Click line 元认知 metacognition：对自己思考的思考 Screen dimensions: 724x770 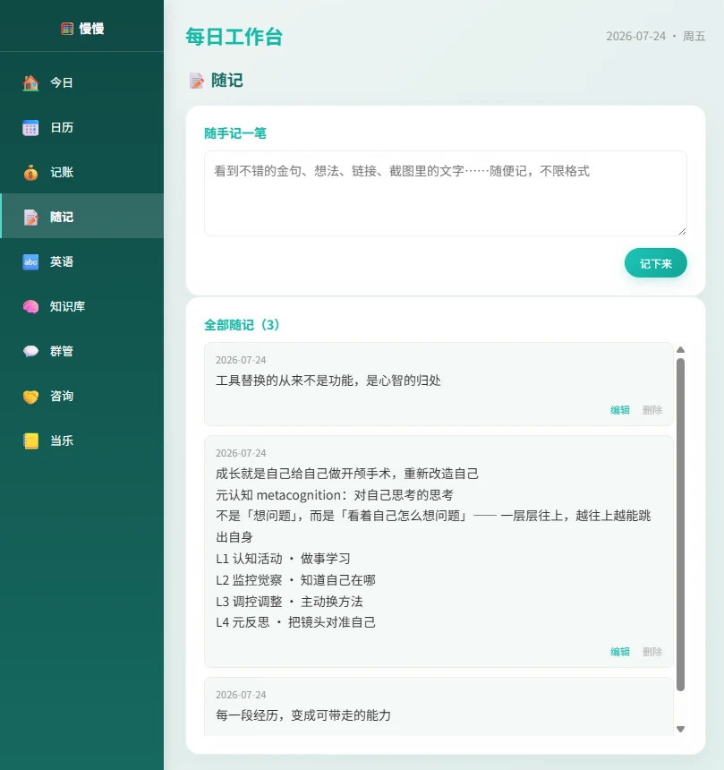pos(335,495)
